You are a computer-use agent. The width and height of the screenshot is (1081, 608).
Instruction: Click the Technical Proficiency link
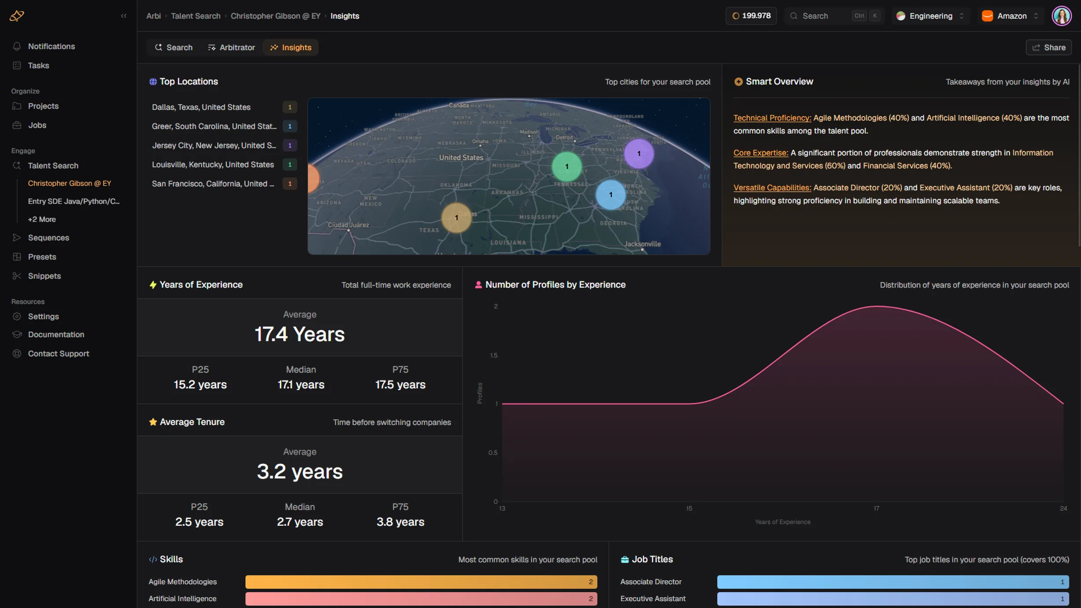(x=772, y=118)
